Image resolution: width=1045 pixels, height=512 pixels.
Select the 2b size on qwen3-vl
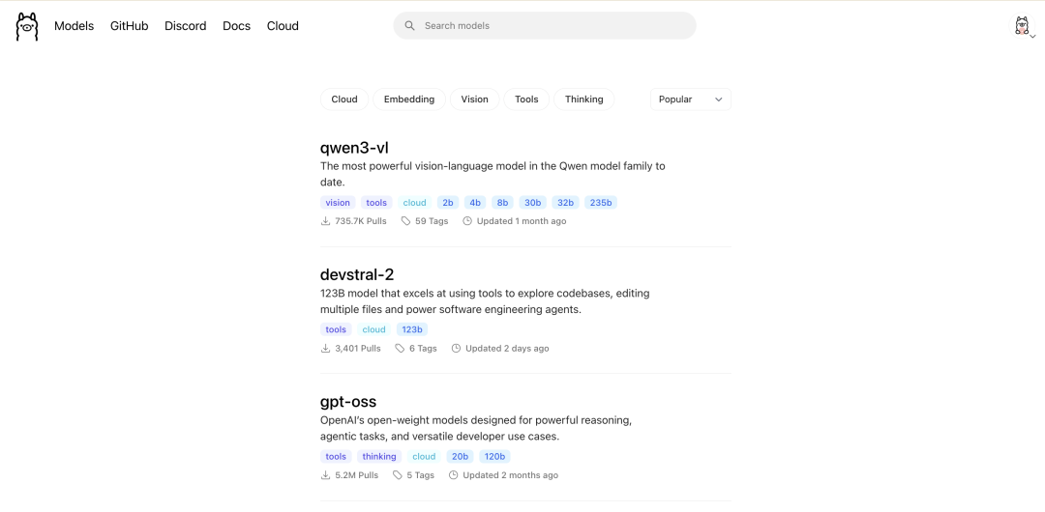(x=448, y=203)
